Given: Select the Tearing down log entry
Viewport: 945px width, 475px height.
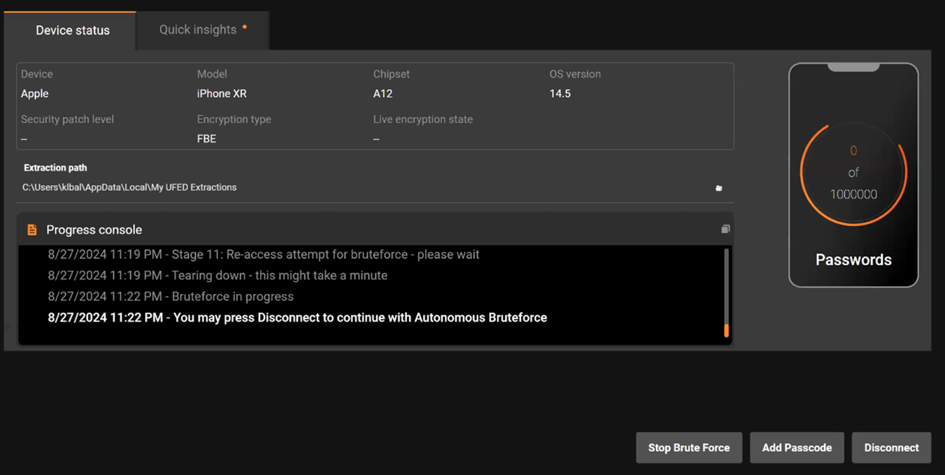Looking at the screenshot, I should (217, 276).
